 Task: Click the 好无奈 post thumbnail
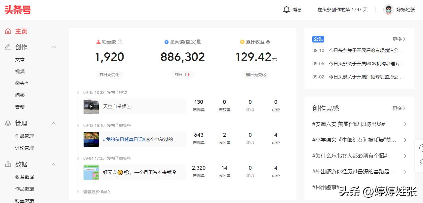(x=91, y=172)
